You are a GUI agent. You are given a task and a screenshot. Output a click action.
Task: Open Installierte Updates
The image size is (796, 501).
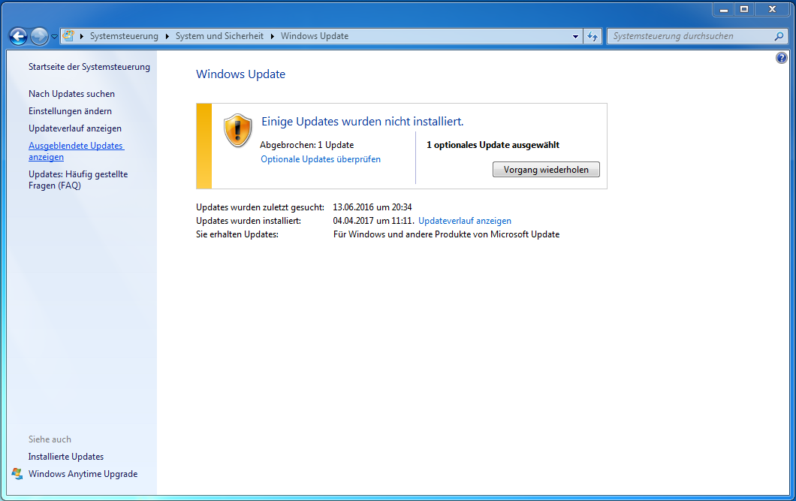click(66, 457)
